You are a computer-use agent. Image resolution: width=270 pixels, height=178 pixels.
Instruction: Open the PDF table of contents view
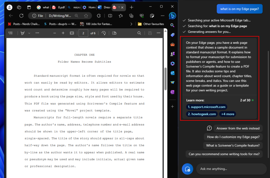10,33
